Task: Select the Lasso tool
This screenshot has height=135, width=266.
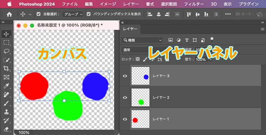Action: (x=6, y=51)
